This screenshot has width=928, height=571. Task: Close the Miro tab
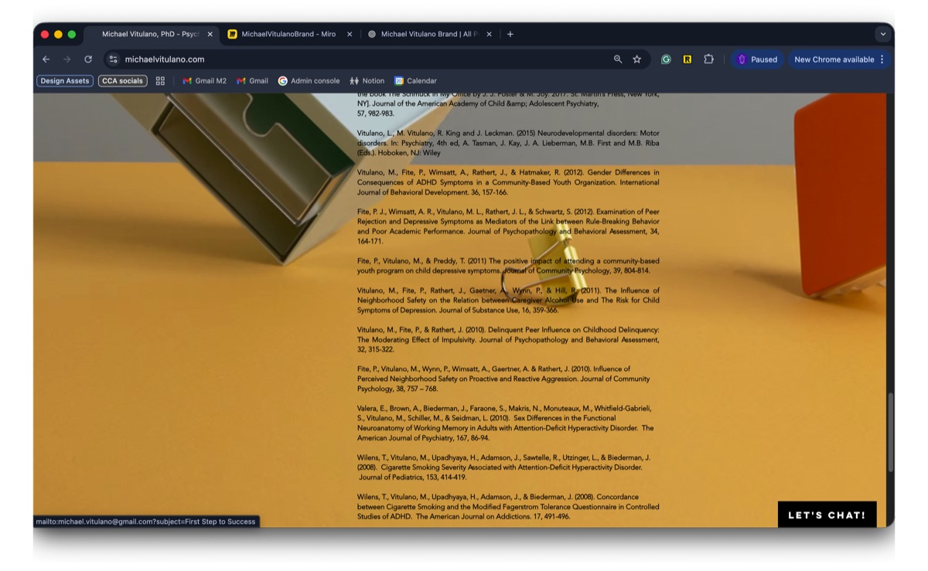pos(350,34)
